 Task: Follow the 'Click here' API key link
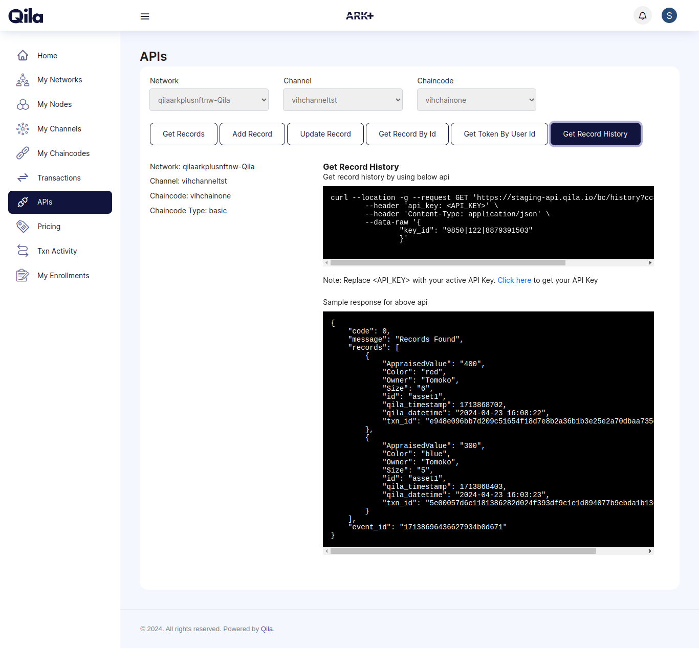tap(514, 280)
